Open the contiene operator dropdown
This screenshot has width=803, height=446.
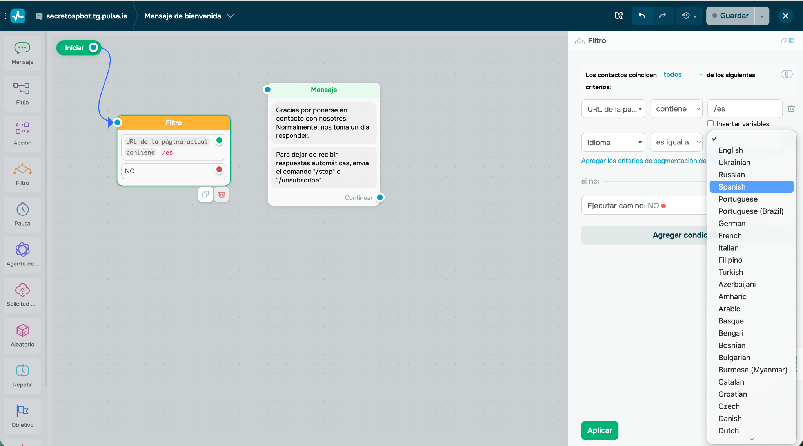pyautogui.click(x=676, y=109)
